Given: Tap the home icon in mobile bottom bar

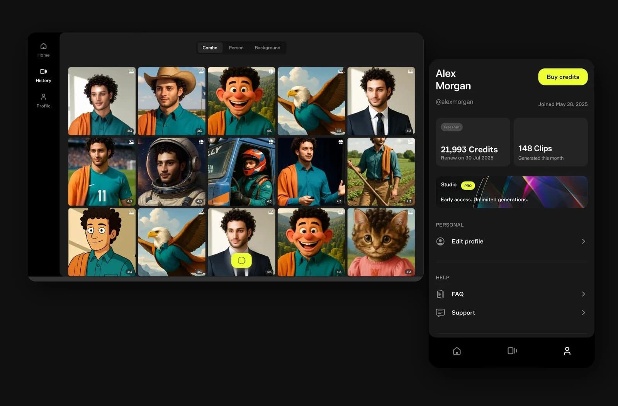Looking at the screenshot, I should 457,351.
